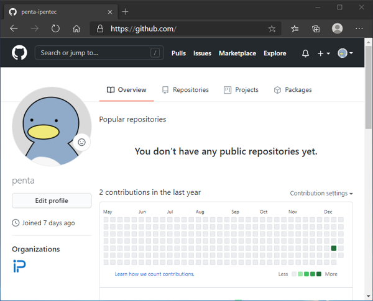373x301 pixels.
Task: Click the penta username text
Action: pyautogui.click(x=24, y=181)
